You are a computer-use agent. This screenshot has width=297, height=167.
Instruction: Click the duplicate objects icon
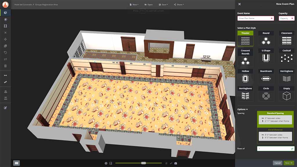[6, 46]
